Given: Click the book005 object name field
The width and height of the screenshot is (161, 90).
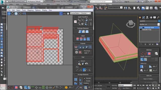Looking at the screenshot, I should pos(148,21).
